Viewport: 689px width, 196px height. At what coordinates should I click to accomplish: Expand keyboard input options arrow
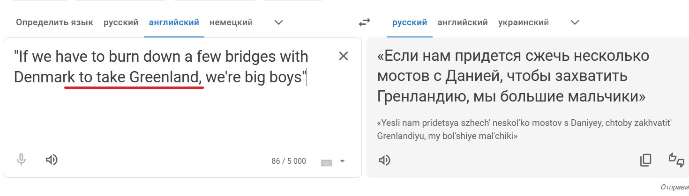coord(342,161)
